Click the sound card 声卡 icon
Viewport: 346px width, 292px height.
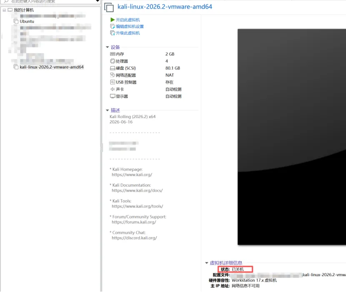coord(113,89)
